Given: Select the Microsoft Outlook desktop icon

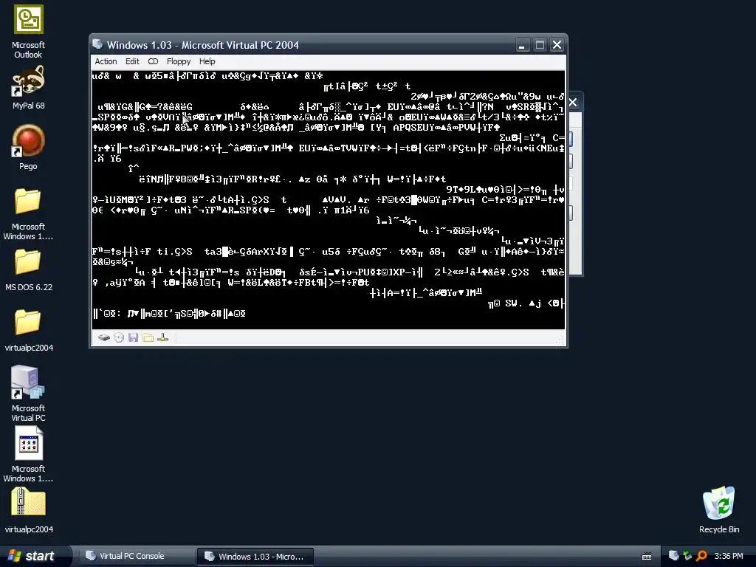Looking at the screenshot, I should (29, 31).
